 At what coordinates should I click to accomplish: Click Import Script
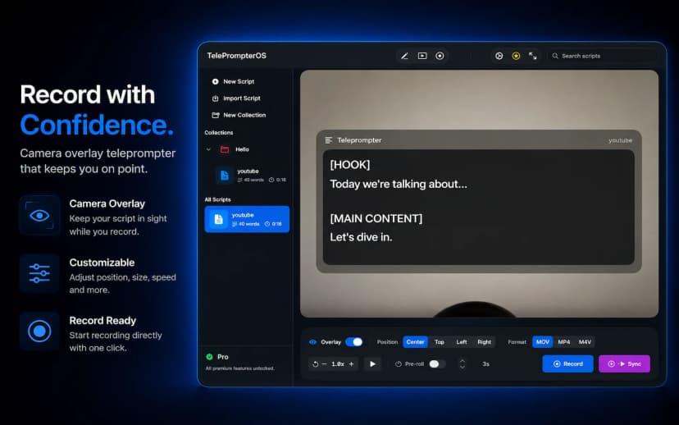236,98
